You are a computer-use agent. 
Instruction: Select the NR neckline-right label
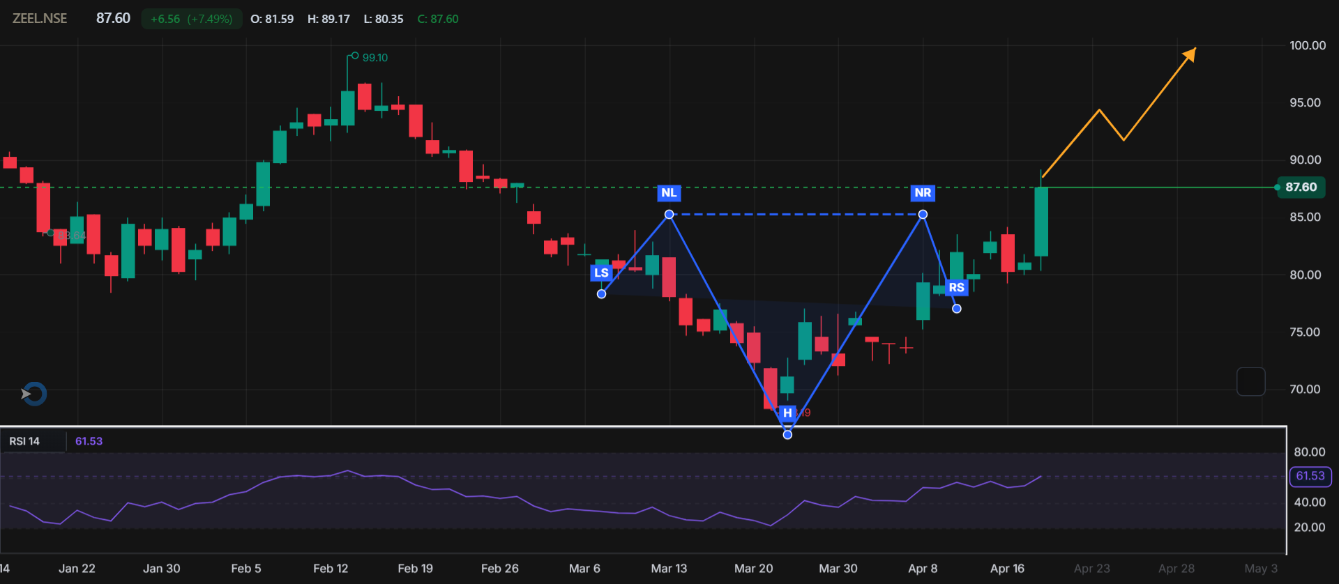[922, 193]
